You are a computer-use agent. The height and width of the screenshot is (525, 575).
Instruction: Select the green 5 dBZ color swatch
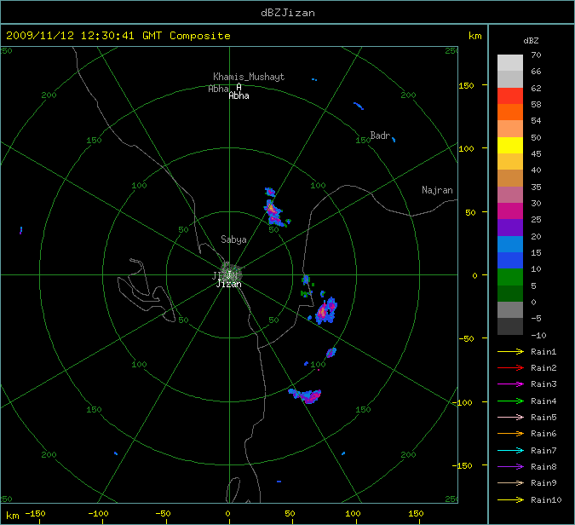pos(509,277)
